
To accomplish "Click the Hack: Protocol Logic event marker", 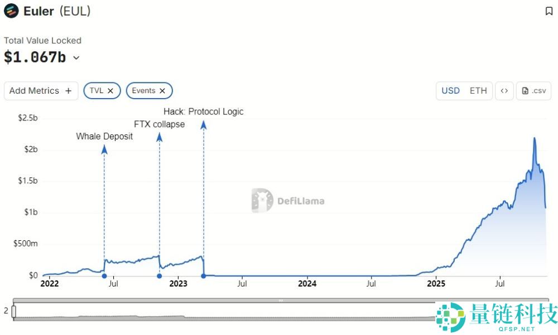I will click(203, 126).
